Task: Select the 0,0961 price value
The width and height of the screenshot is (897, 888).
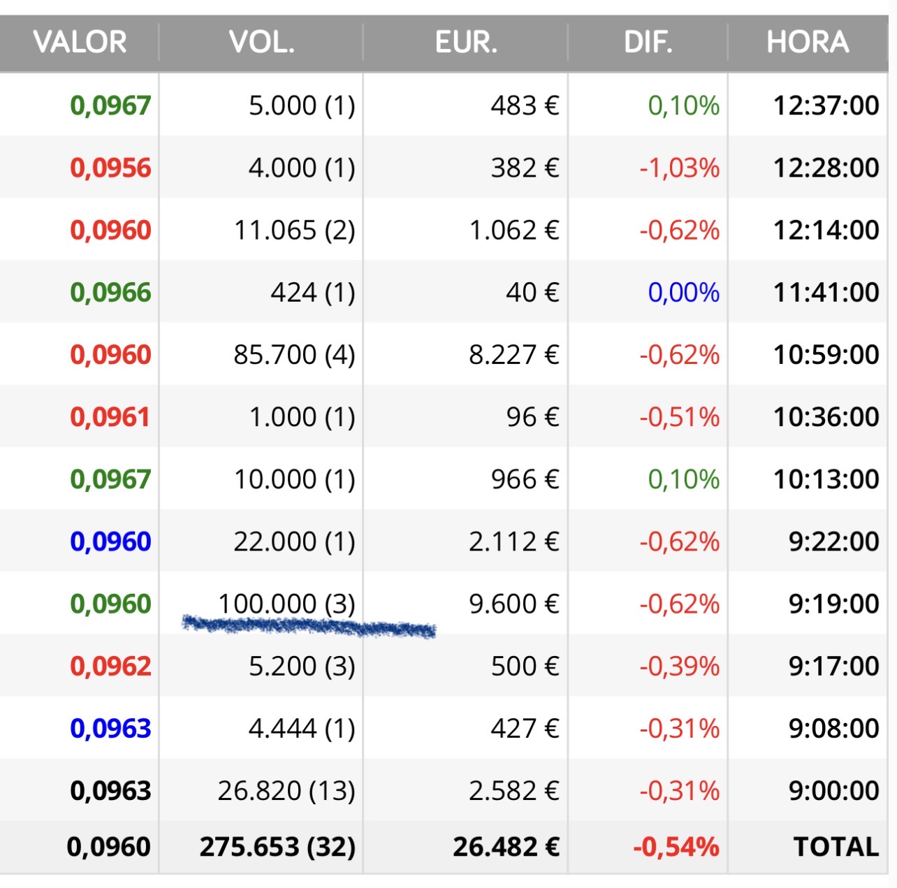Action: pos(110,417)
